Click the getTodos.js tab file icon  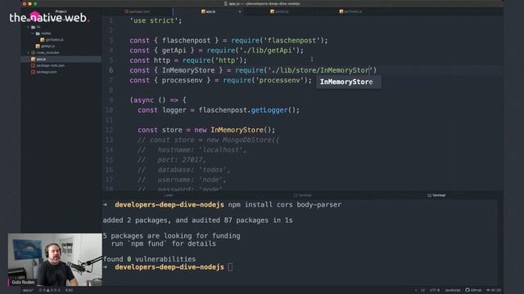tap(341, 11)
